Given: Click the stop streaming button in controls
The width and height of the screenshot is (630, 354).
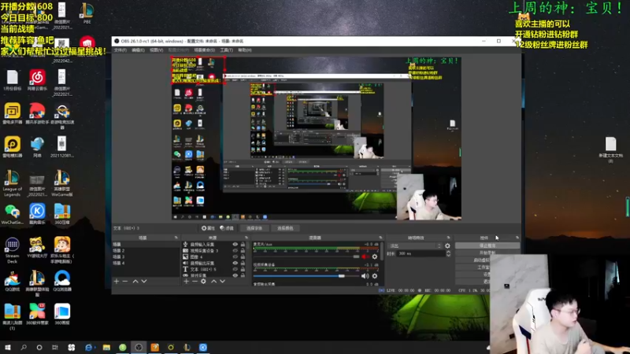Looking at the screenshot, I should 487,245.
